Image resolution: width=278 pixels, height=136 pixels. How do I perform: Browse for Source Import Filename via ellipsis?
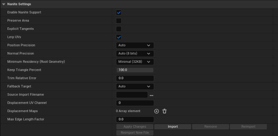(152, 95)
